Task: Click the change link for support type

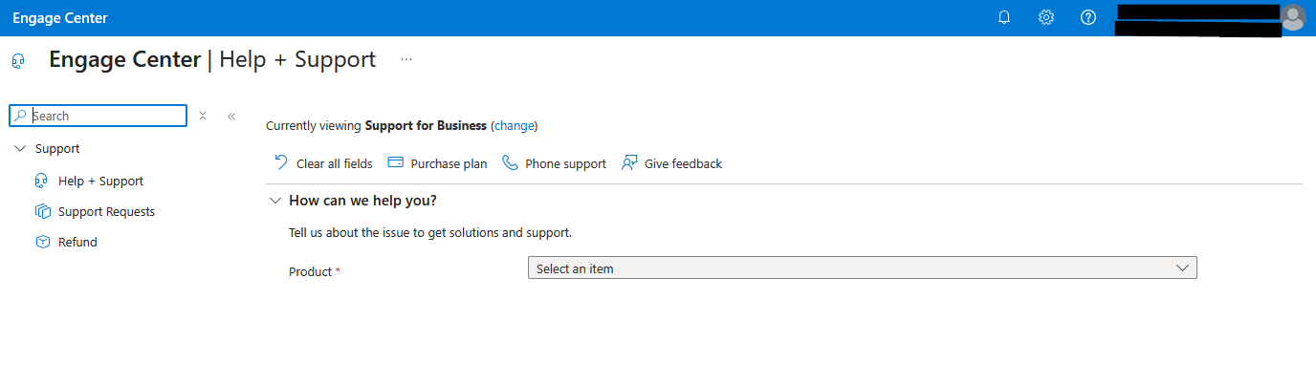Action: (515, 125)
